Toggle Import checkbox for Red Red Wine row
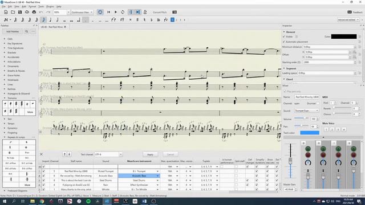Viewport: 365px width, 205px height. 43,171
